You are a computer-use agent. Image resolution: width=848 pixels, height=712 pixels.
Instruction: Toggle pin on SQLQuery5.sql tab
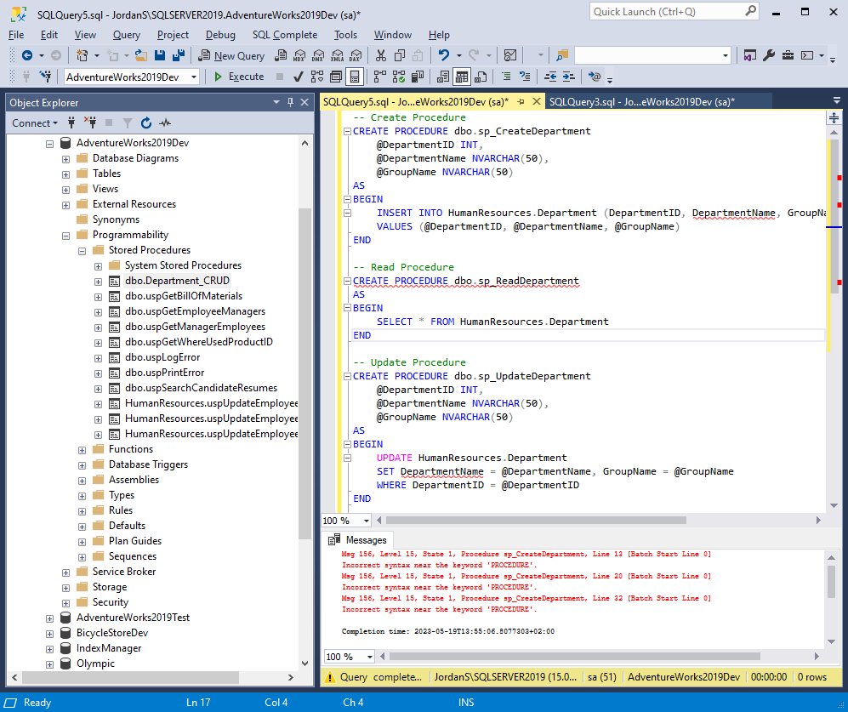pos(521,101)
